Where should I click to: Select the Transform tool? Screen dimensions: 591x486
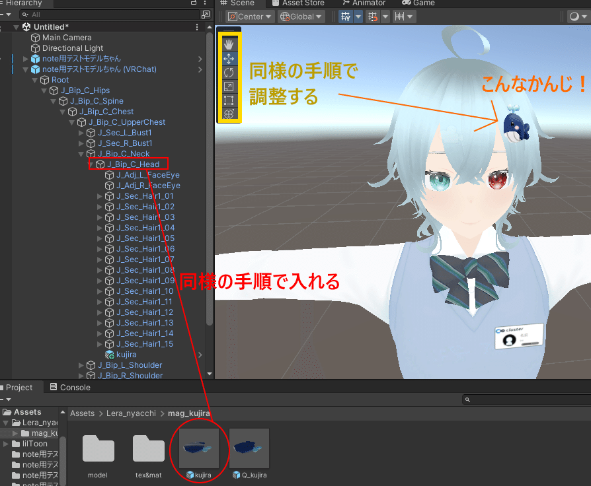(229, 114)
